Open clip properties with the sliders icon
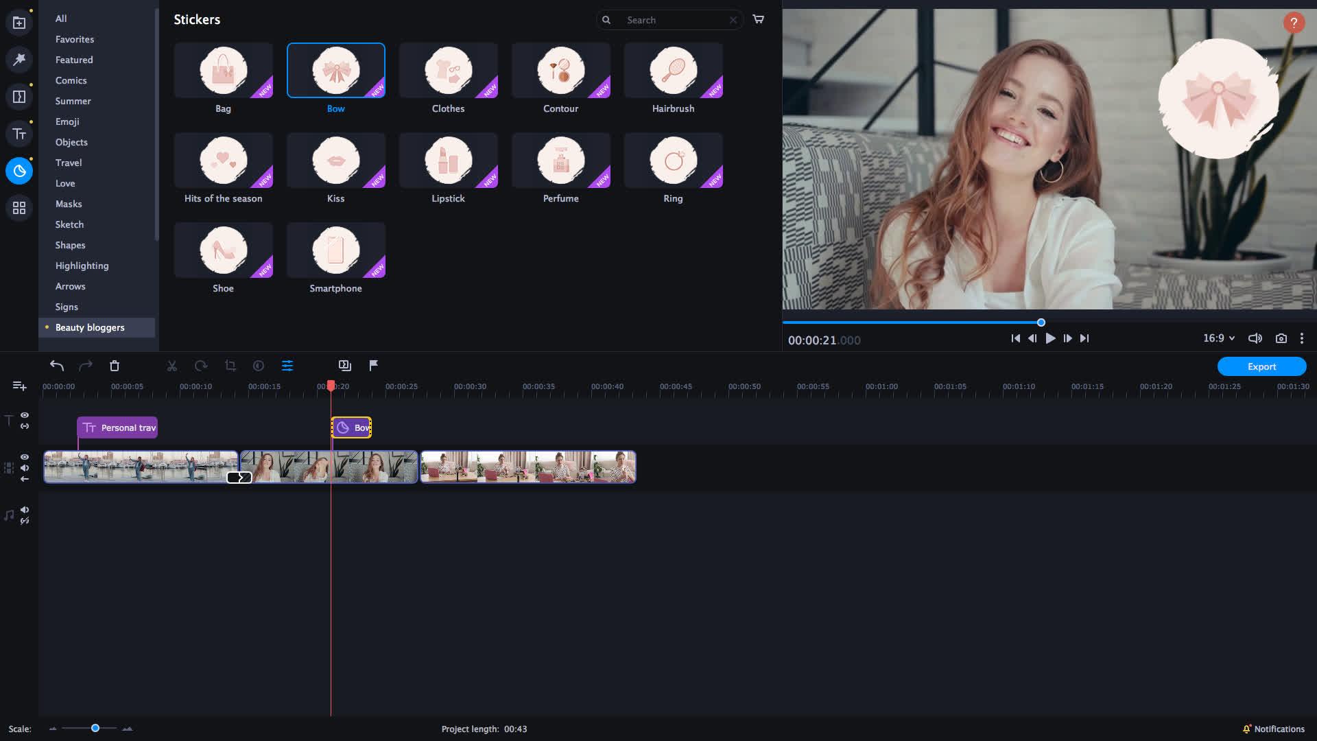This screenshot has width=1317, height=741. pos(287,366)
